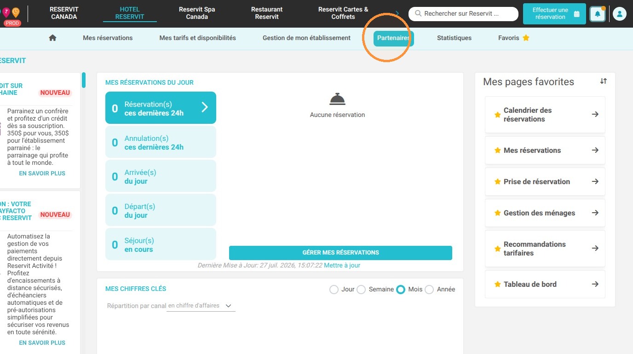
Task: Click EN SAVOIR PLUS on the paiements card
Action: 42,343
